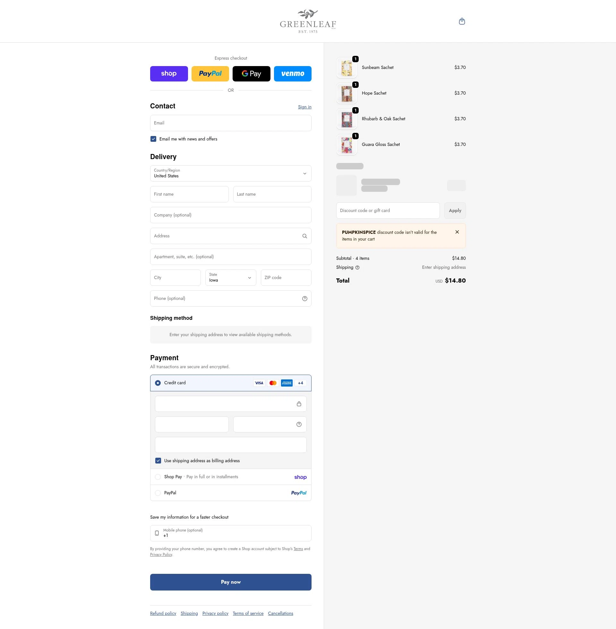Click the phone field help icon

pyautogui.click(x=304, y=299)
